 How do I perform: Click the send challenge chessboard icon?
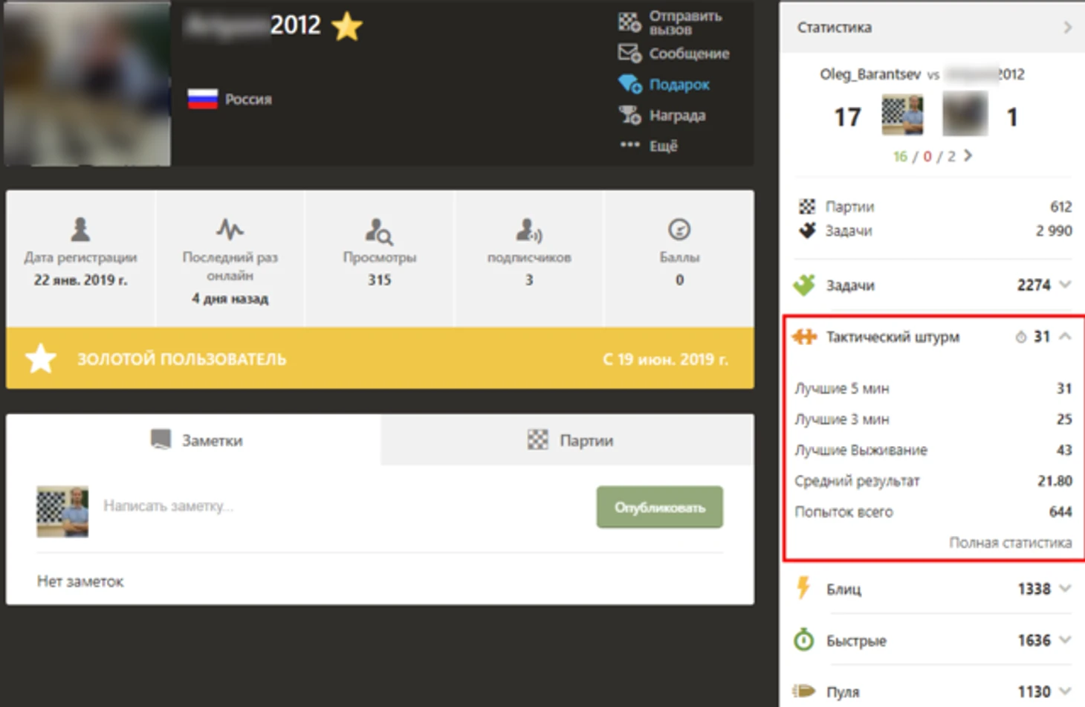click(629, 22)
